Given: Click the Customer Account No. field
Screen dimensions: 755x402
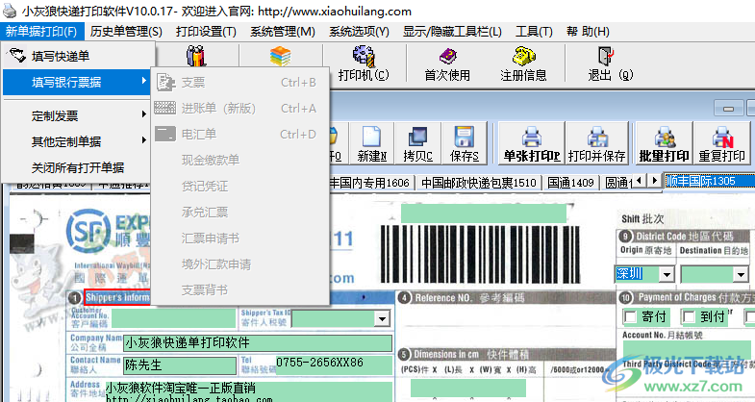Looking at the screenshot, I should pos(173,318).
